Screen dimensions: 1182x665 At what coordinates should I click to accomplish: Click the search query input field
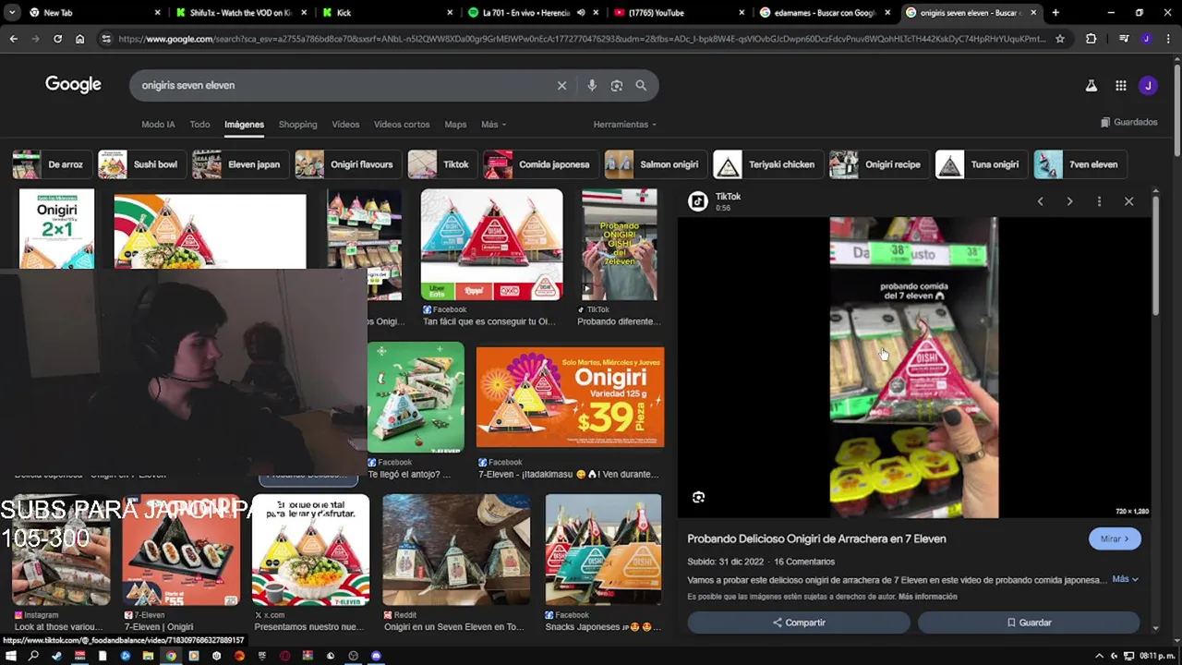(x=342, y=85)
